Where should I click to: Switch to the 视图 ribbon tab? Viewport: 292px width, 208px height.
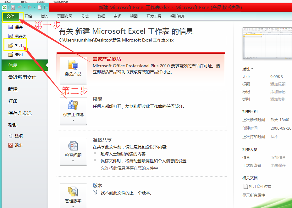(x=134, y=16)
